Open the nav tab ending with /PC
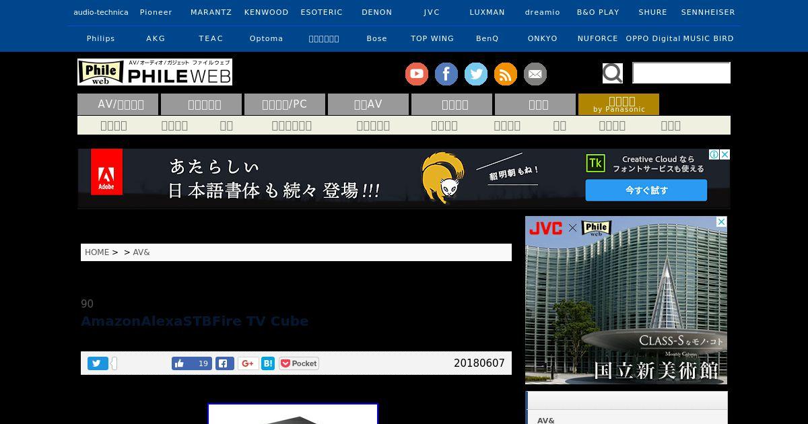The width and height of the screenshot is (808, 424). pos(285,104)
